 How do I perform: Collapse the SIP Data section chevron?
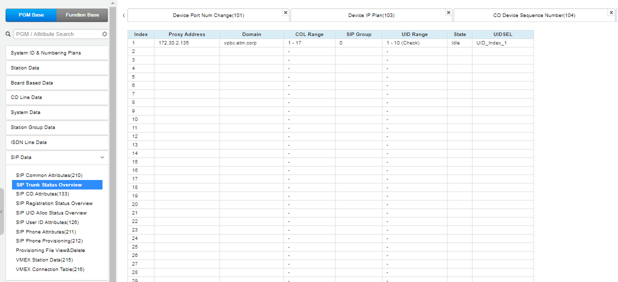pos(102,157)
